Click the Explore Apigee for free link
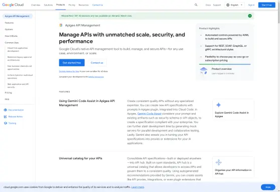The image size is (280, 192). 69,71
